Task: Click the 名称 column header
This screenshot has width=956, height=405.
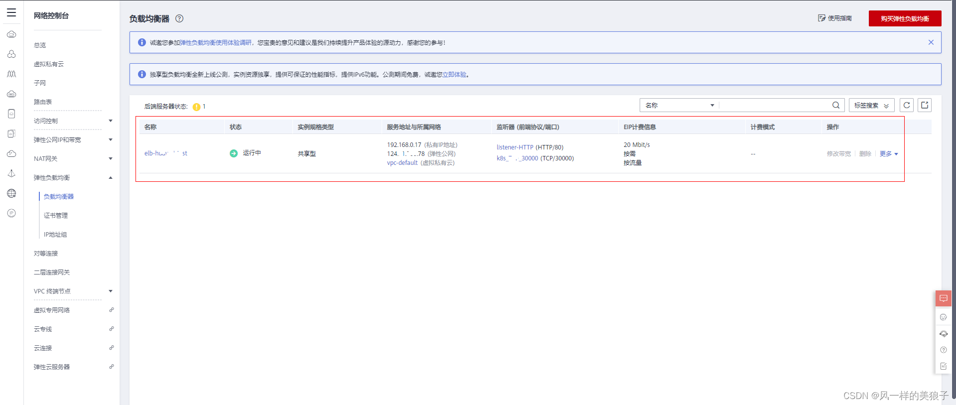Action: [150, 127]
